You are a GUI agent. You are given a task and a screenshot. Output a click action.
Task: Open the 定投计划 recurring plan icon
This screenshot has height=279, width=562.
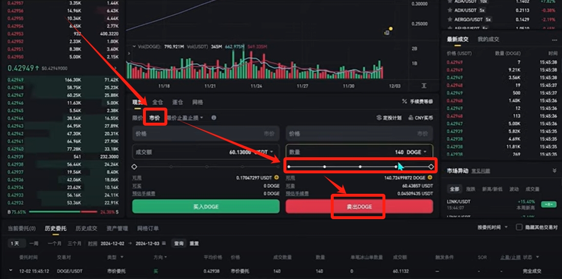pos(379,118)
